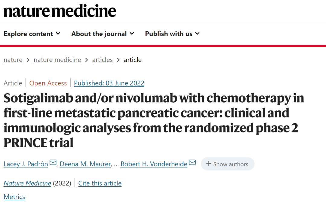Click the Published: 03 June 2022 link
The image size is (326, 205).
[x=109, y=83]
